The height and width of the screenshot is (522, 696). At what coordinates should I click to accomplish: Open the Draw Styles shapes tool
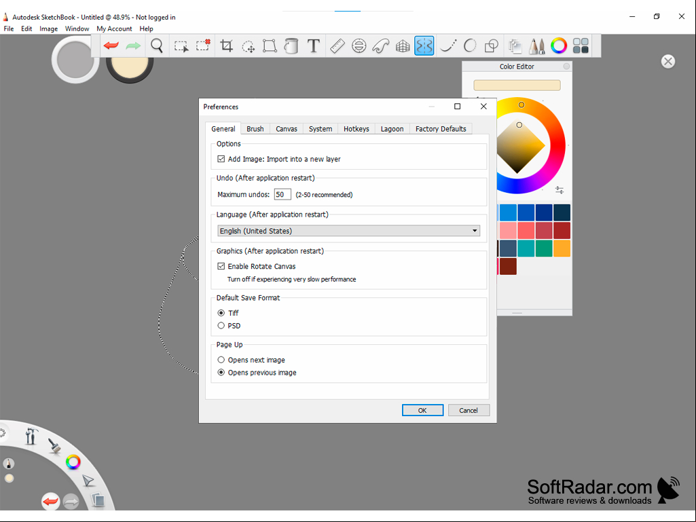pos(492,45)
